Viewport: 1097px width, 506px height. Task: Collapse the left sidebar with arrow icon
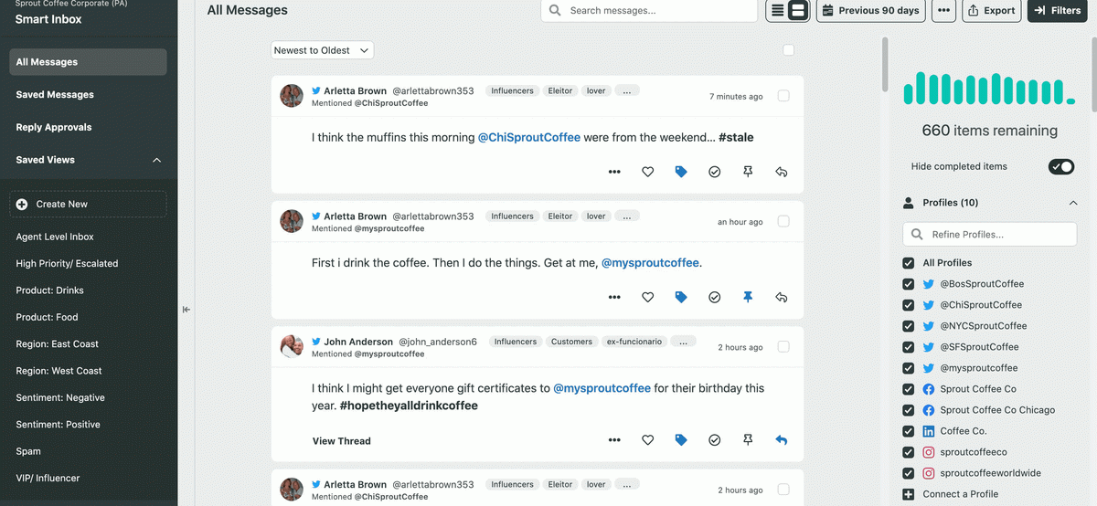point(186,310)
